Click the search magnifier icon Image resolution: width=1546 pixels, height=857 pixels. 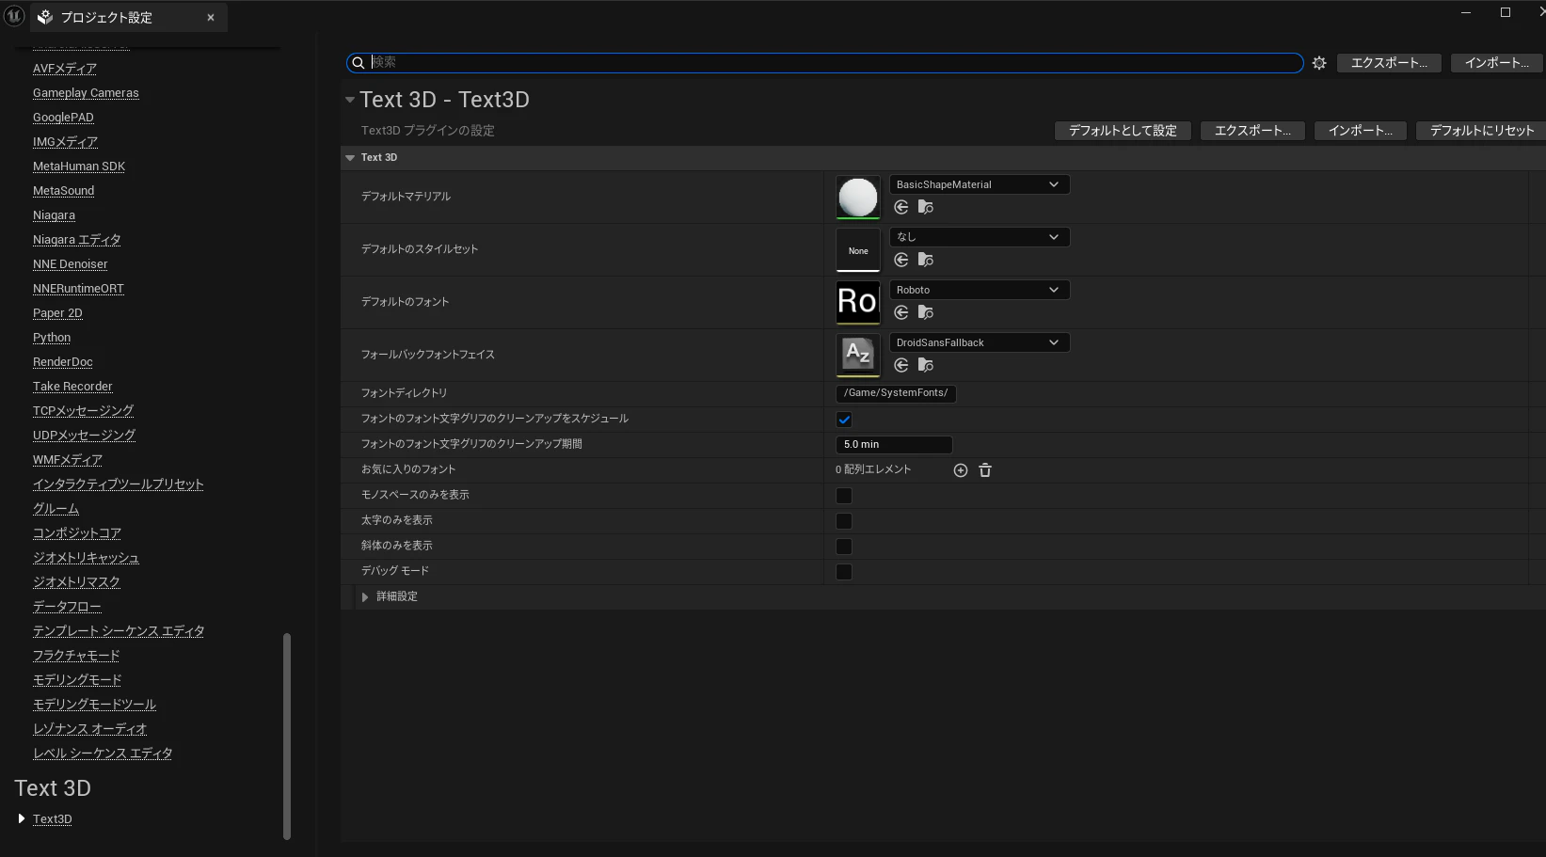(x=359, y=63)
